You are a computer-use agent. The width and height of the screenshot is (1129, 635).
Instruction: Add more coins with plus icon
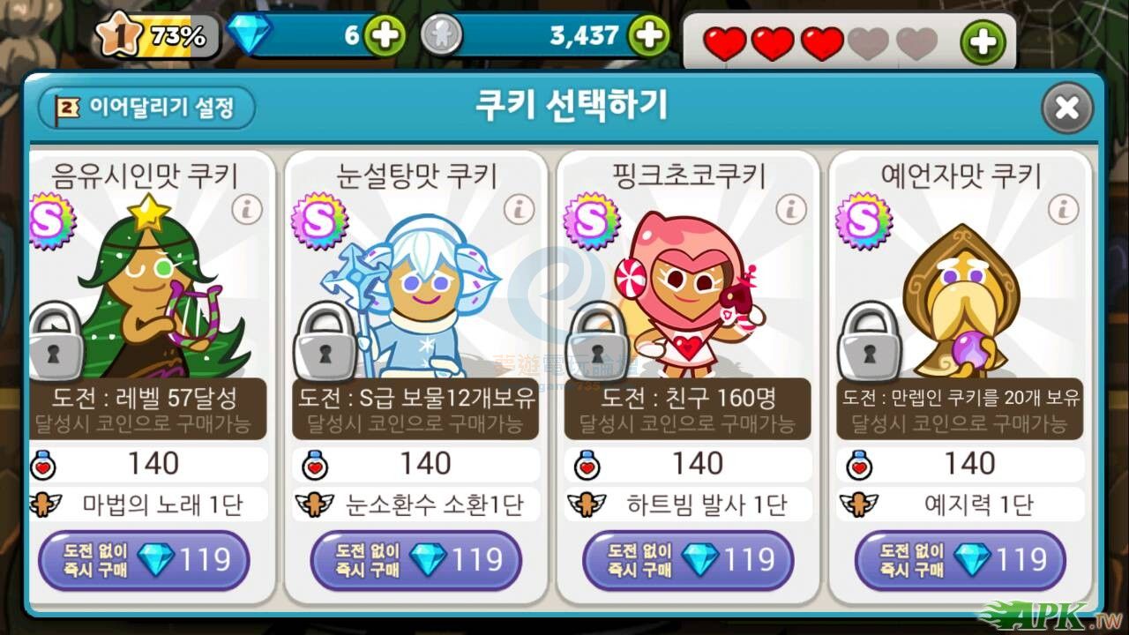click(x=648, y=35)
